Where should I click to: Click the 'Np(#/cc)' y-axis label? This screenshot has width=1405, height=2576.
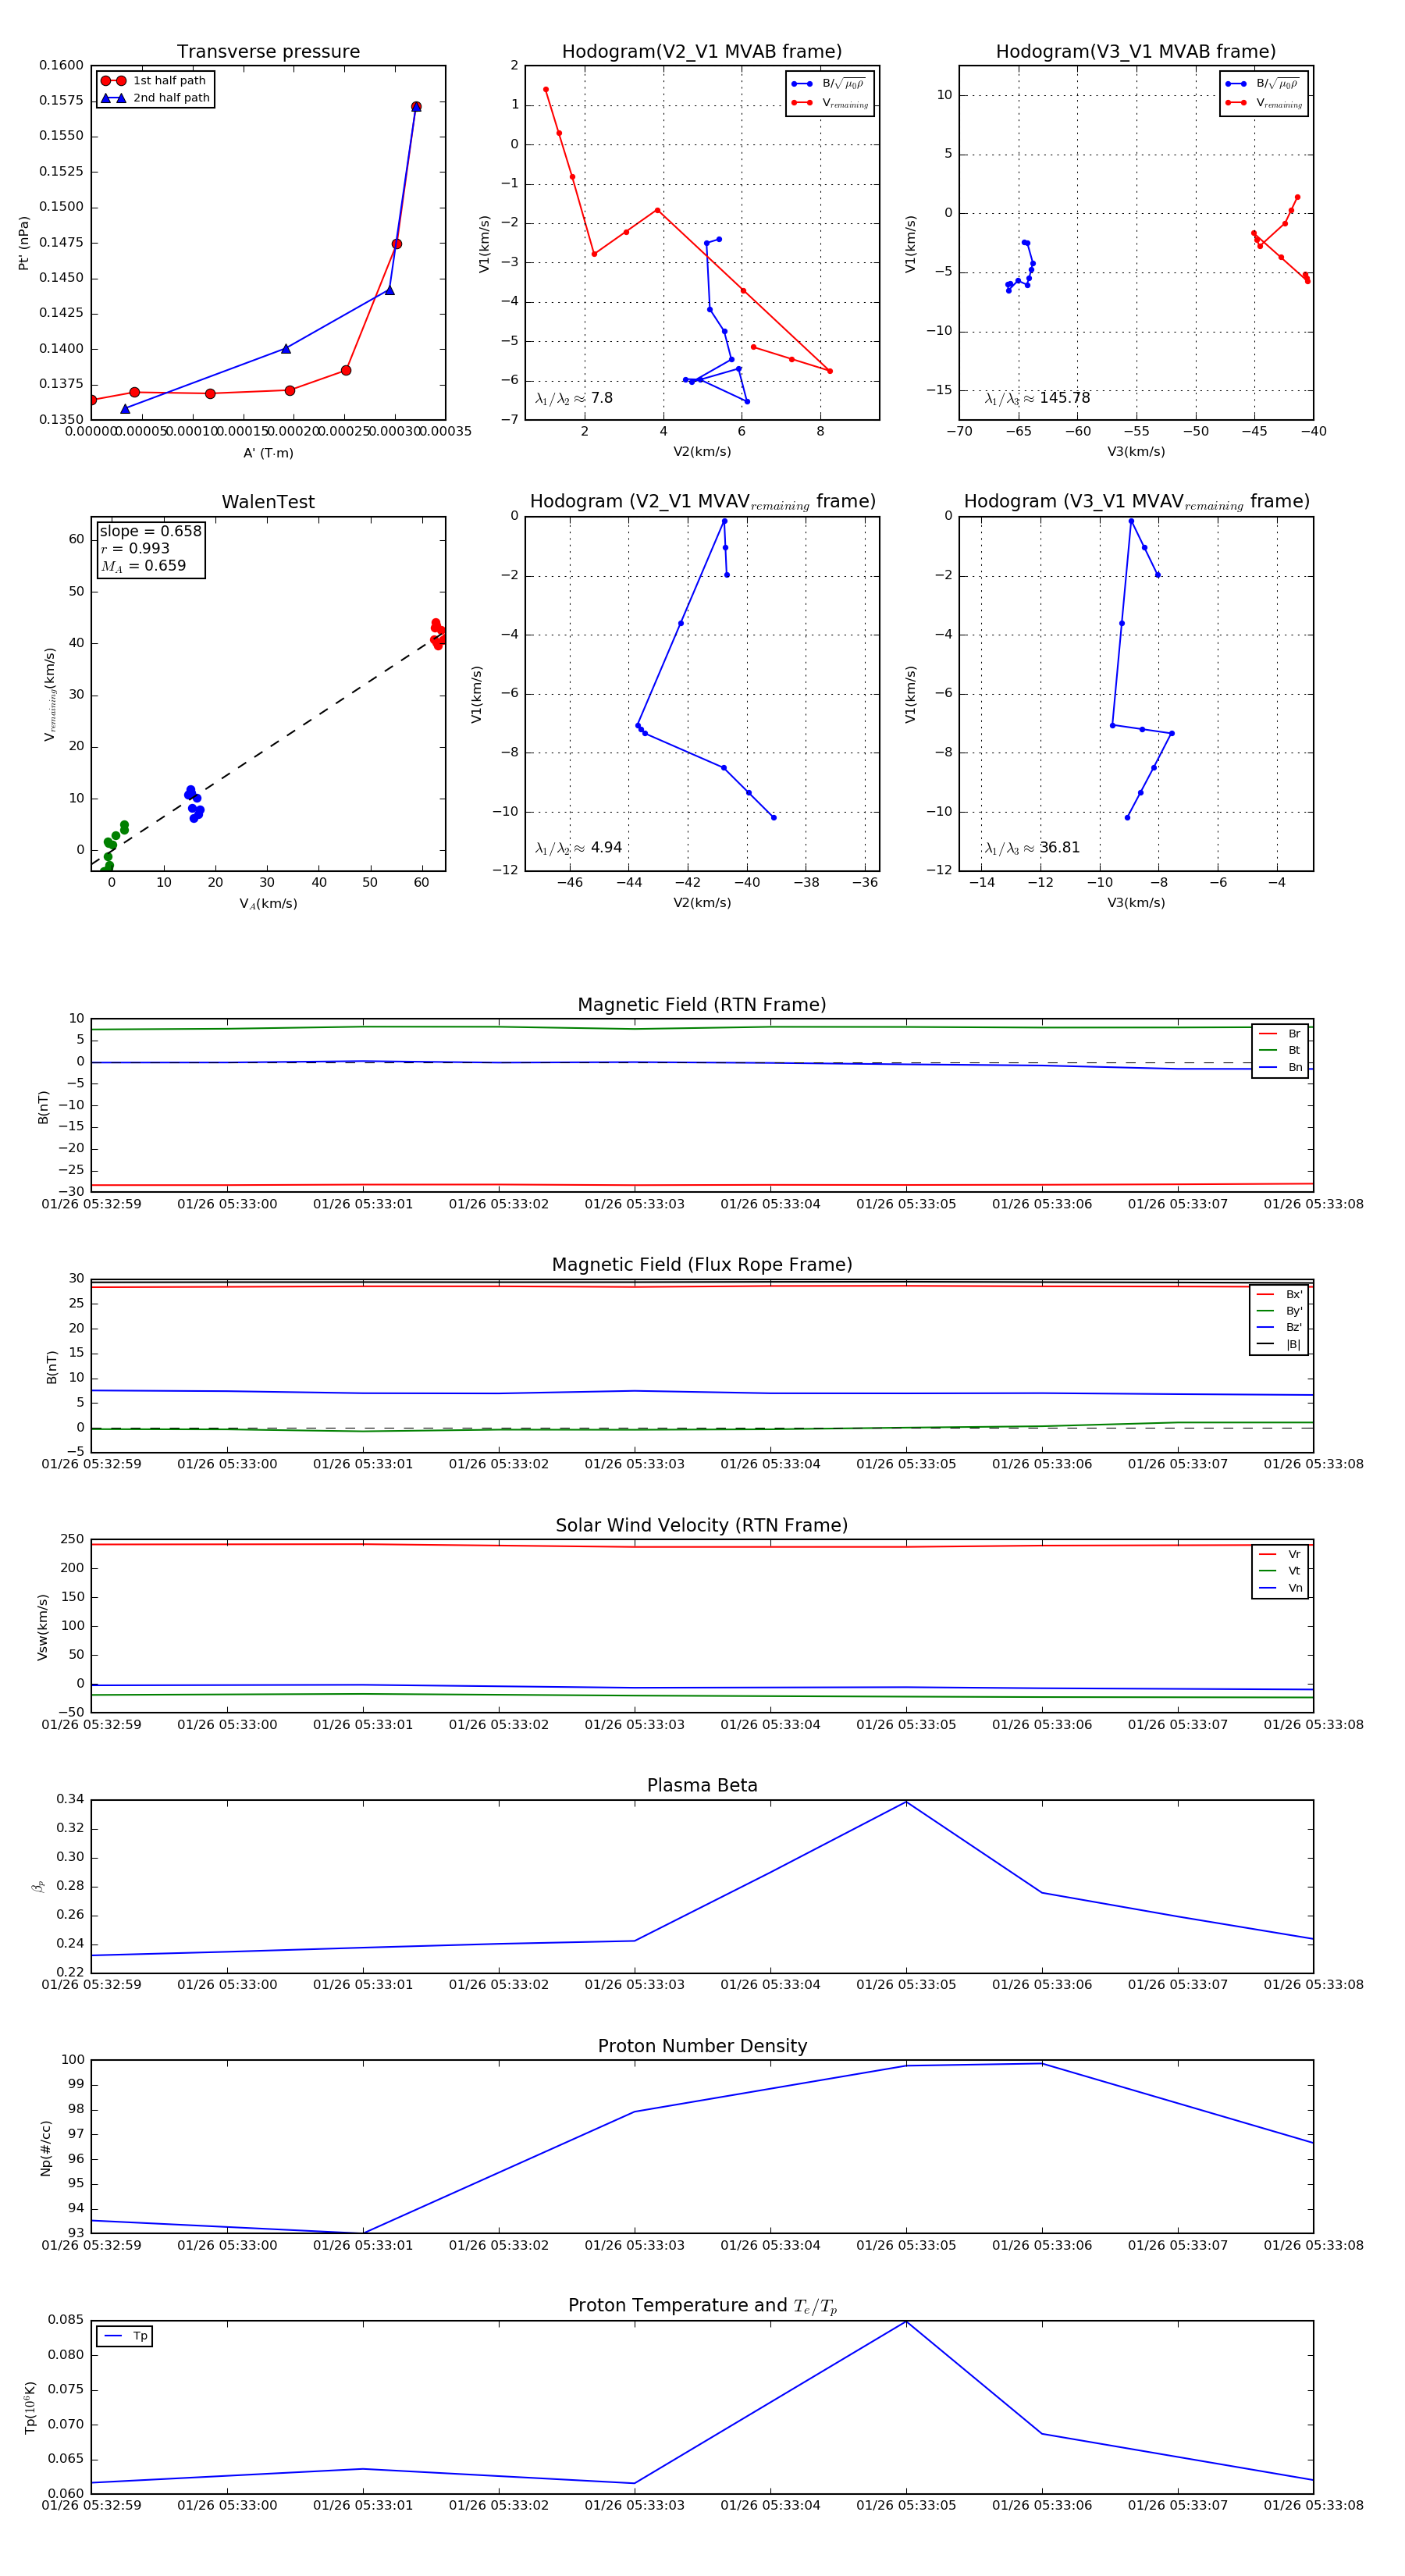pos(45,2148)
